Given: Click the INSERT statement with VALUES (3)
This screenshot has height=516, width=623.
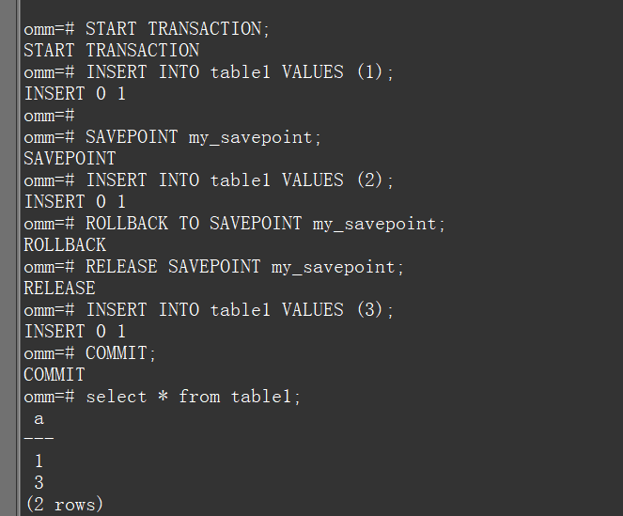Looking at the screenshot, I should click(209, 310).
